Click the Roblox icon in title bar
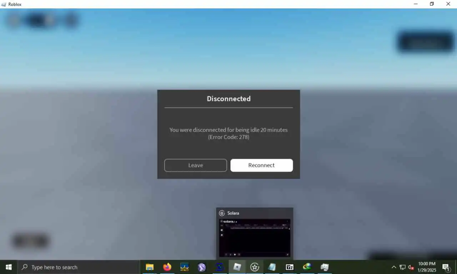Viewport: 457px width, 274px height. click(4, 4)
